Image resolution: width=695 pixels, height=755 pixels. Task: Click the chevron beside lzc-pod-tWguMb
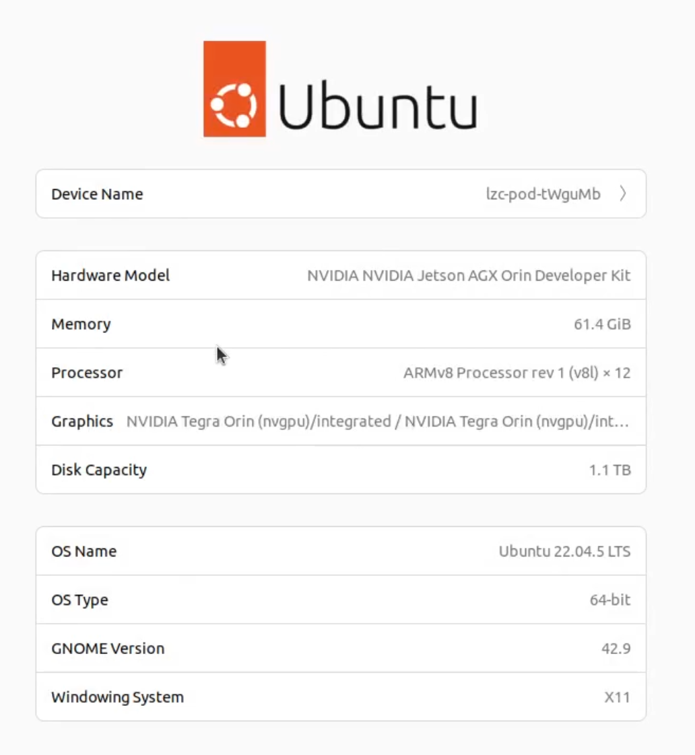[x=623, y=194]
